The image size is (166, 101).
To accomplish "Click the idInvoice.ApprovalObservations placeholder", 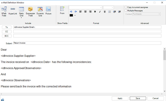I will coord(21,68).
